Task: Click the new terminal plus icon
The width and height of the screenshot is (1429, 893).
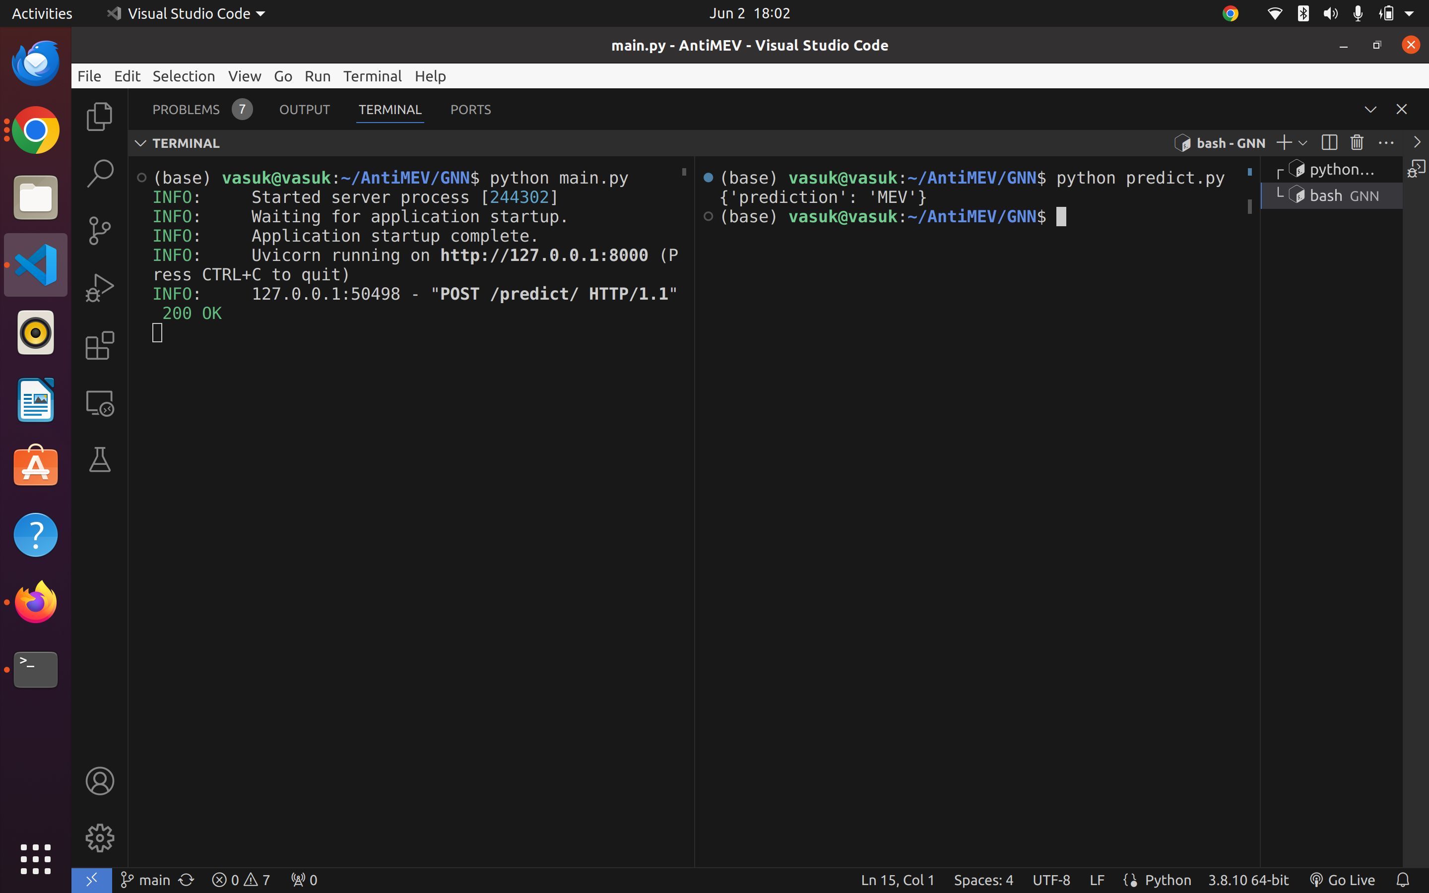Action: [x=1283, y=142]
